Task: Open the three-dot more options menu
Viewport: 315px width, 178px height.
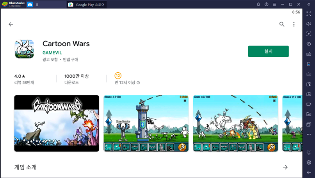Action: 294,24
